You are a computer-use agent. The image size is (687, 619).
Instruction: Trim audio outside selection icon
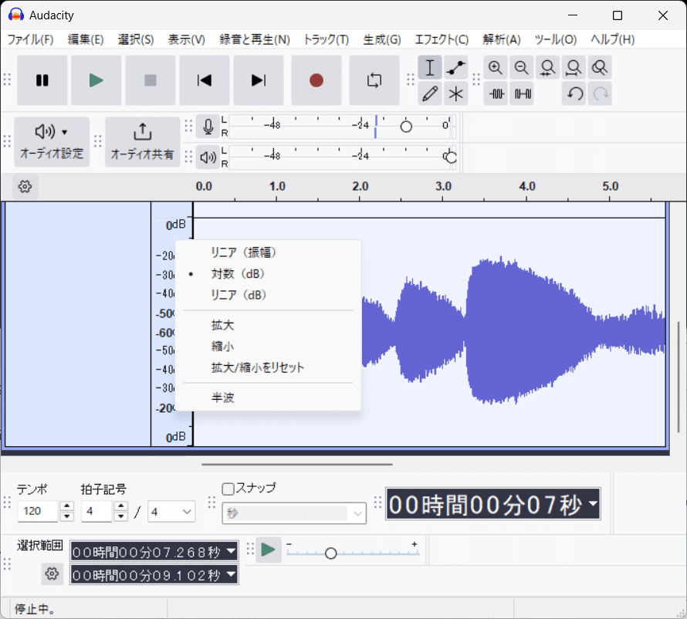pos(496,93)
